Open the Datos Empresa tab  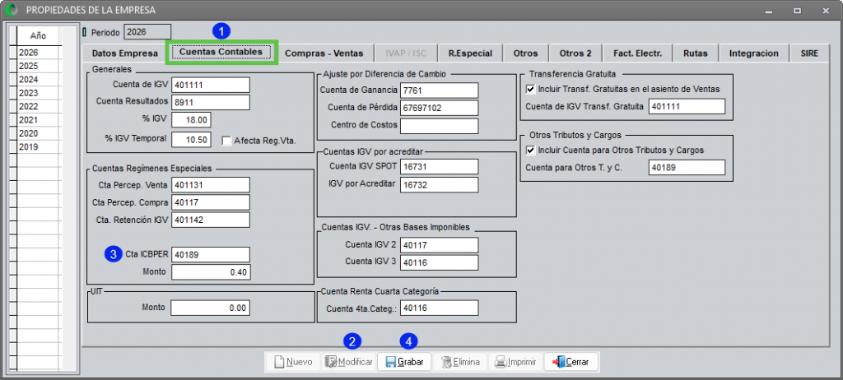coord(125,53)
